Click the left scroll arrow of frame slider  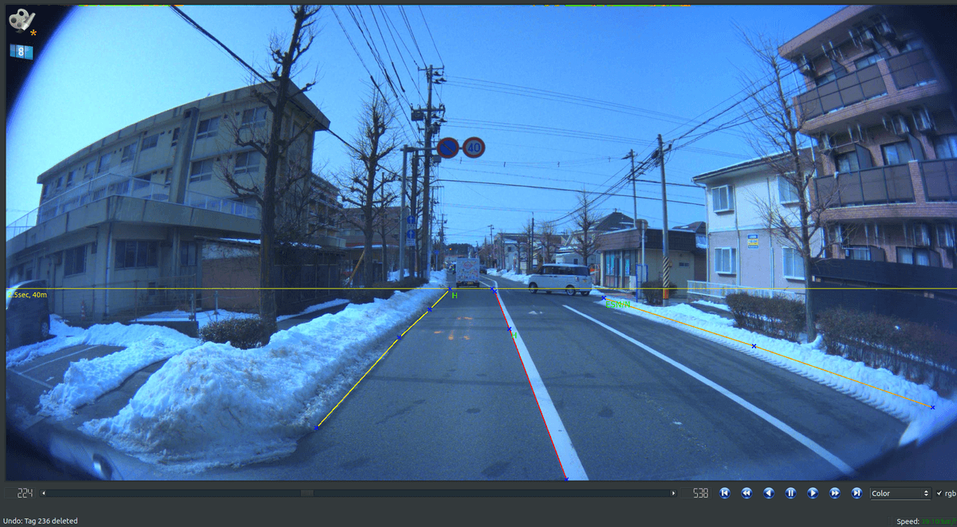[43, 494]
